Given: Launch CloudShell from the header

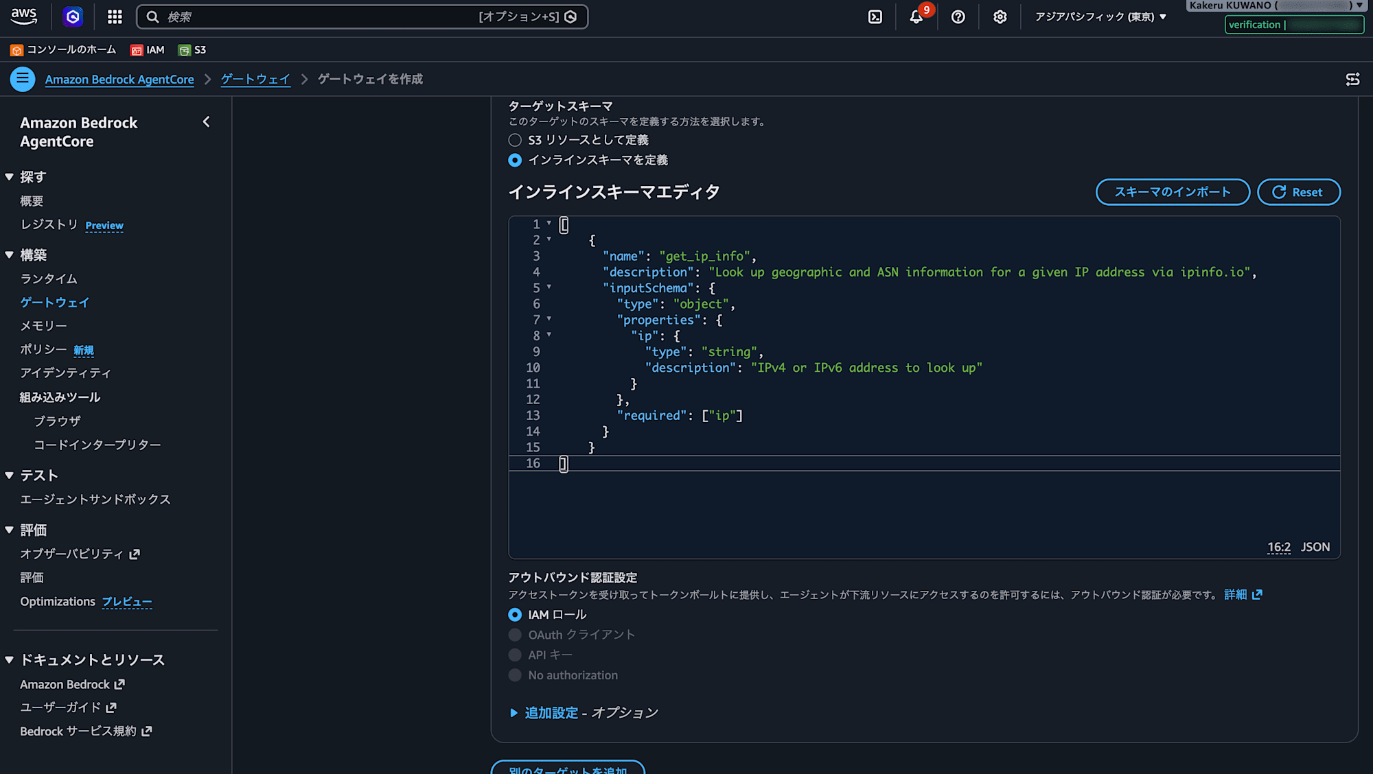Looking at the screenshot, I should click(x=875, y=16).
